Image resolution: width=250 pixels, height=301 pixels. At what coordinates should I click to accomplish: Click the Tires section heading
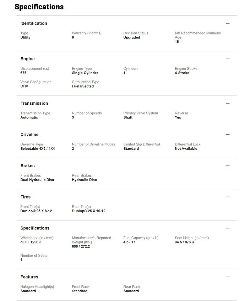25,197
